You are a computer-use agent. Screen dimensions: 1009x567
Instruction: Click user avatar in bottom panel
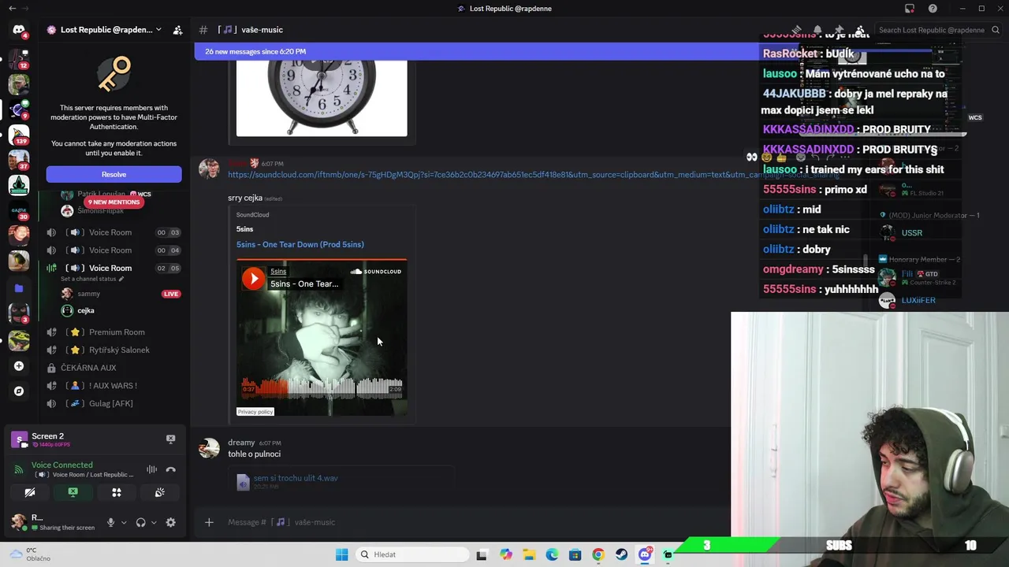pos(18,521)
